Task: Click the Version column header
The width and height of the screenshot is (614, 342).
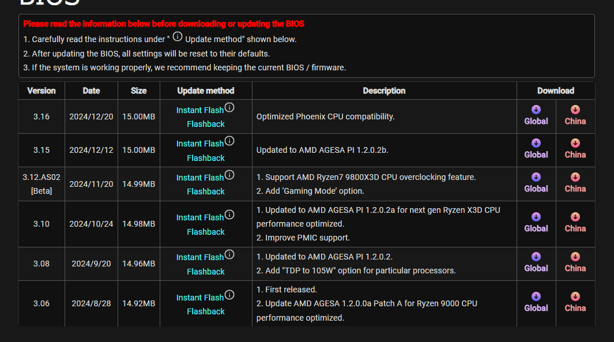Action: pos(42,91)
